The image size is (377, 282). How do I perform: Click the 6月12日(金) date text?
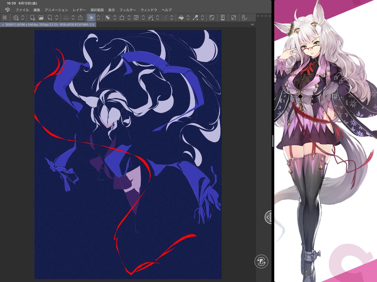click(x=28, y=3)
